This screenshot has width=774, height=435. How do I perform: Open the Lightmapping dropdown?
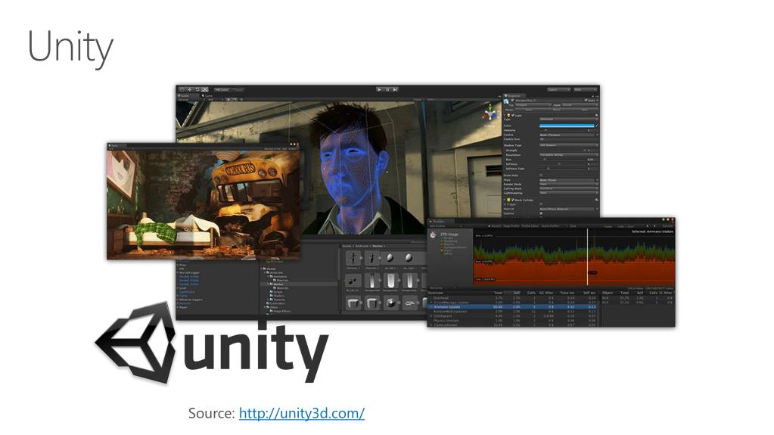tap(569, 193)
